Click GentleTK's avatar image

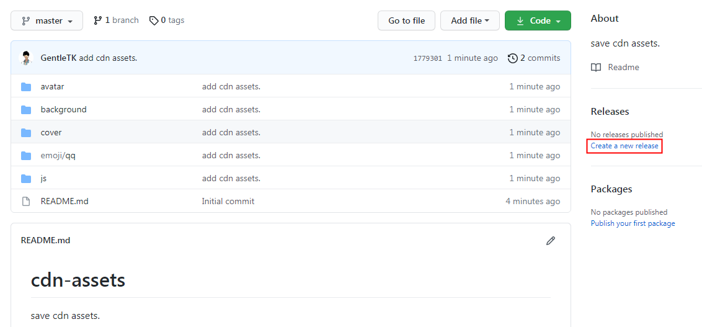(26, 58)
